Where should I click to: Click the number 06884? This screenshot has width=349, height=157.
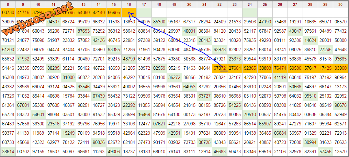(x=280, y=134)
